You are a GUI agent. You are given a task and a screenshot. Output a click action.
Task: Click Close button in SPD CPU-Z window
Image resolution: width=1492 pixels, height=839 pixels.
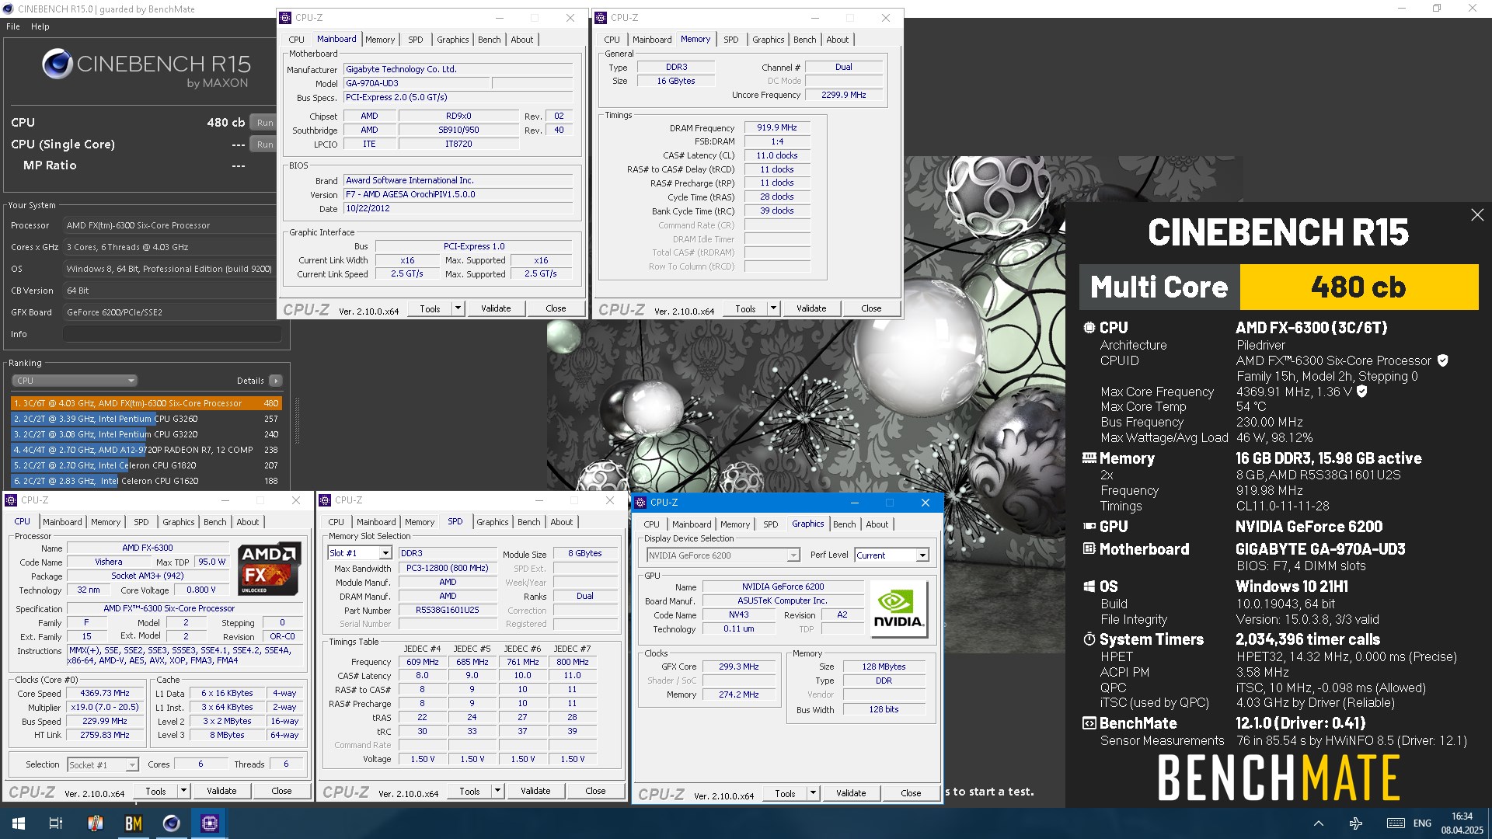(595, 791)
